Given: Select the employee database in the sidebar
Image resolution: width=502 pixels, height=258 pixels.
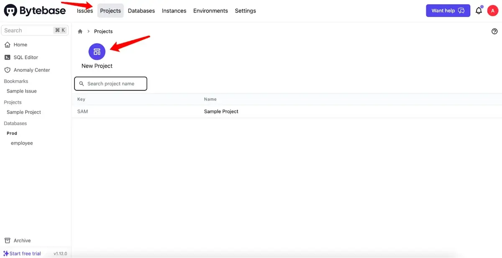Looking at the screenshot, I should (22, 143).
